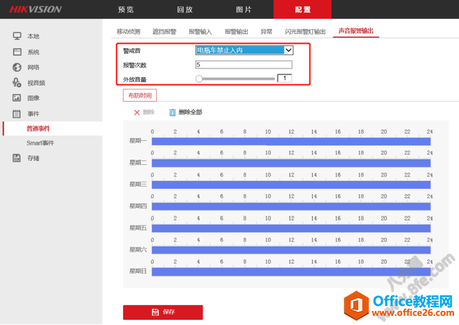
Task: Select the 星期四 schedule bar
Action: click(291, 206)
